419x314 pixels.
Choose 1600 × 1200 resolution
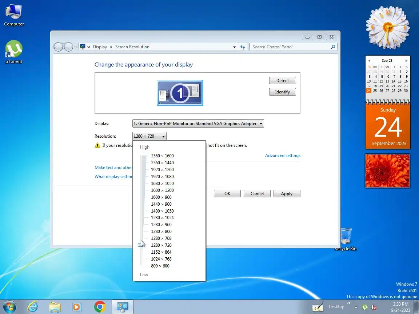click(x=162, y=190)
